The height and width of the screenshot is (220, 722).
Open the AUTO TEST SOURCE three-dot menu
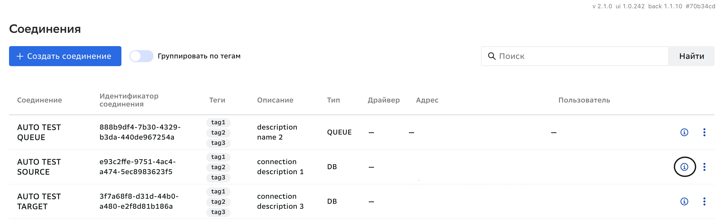pos(704,167)
